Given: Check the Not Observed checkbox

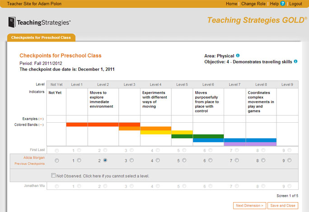Looking at the screenshot, I should pos(53,175).
